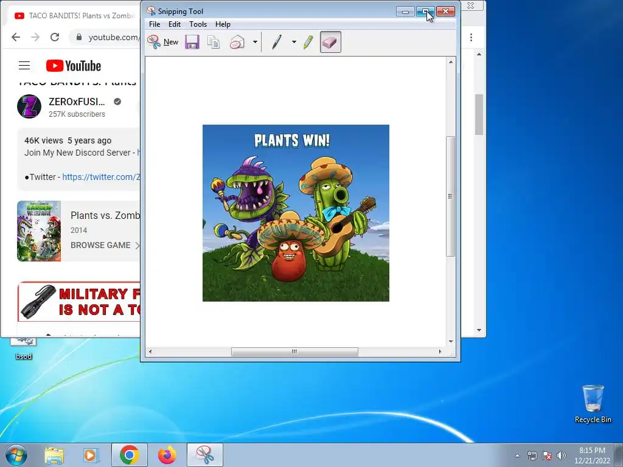This screenshot has width=623, height=467.
Task: Go forward in Chrome browser
Action: point(35,37)
